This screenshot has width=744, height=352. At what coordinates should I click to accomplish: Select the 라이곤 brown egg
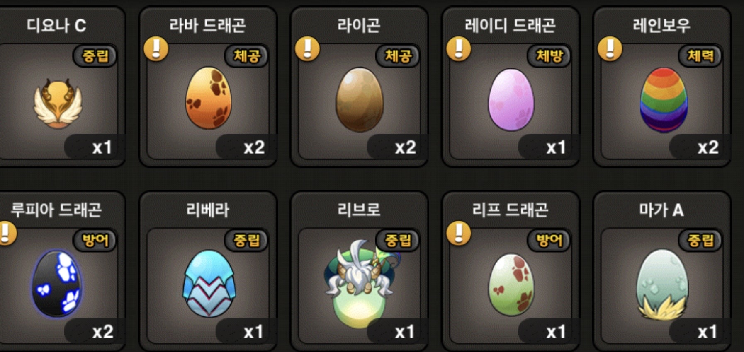pyautogui.click(x=360, y=100)
